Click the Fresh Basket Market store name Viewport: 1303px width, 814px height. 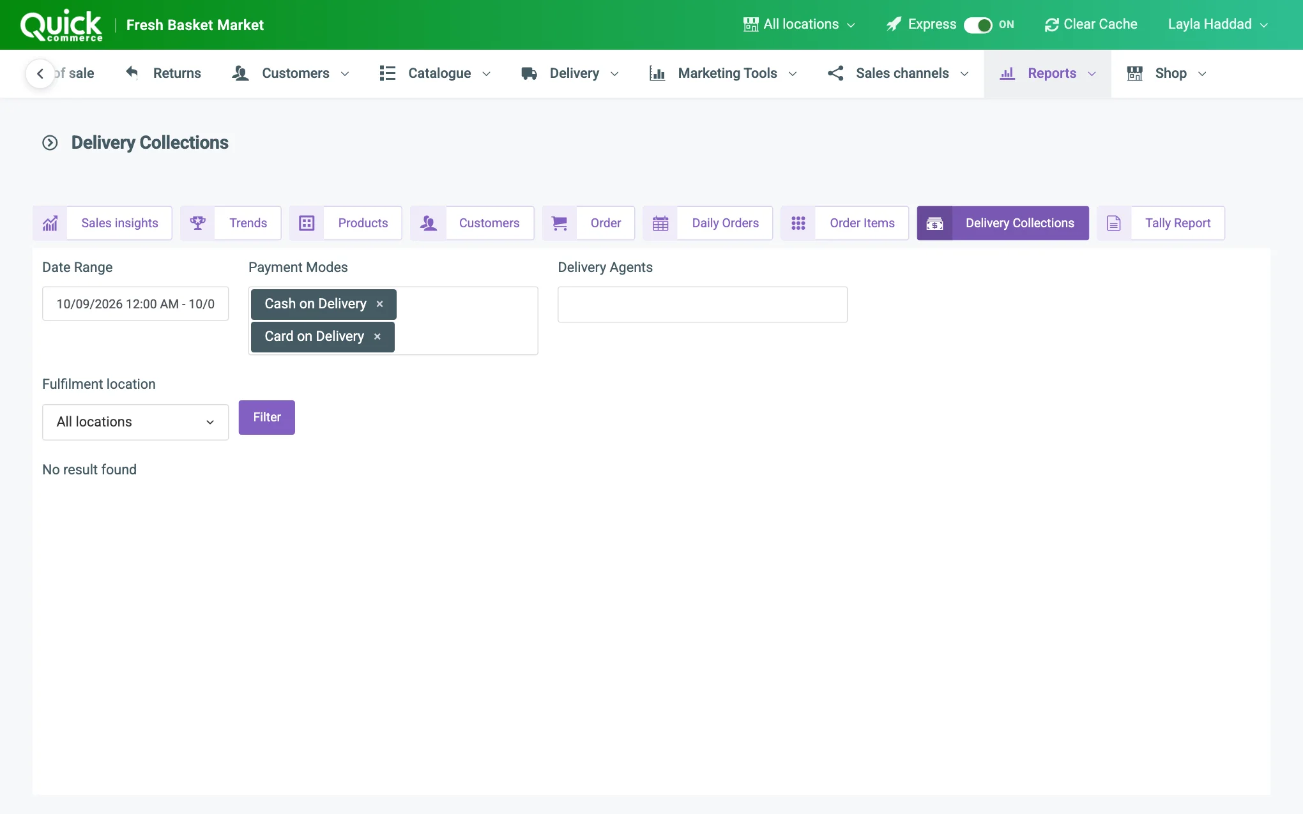195,25
